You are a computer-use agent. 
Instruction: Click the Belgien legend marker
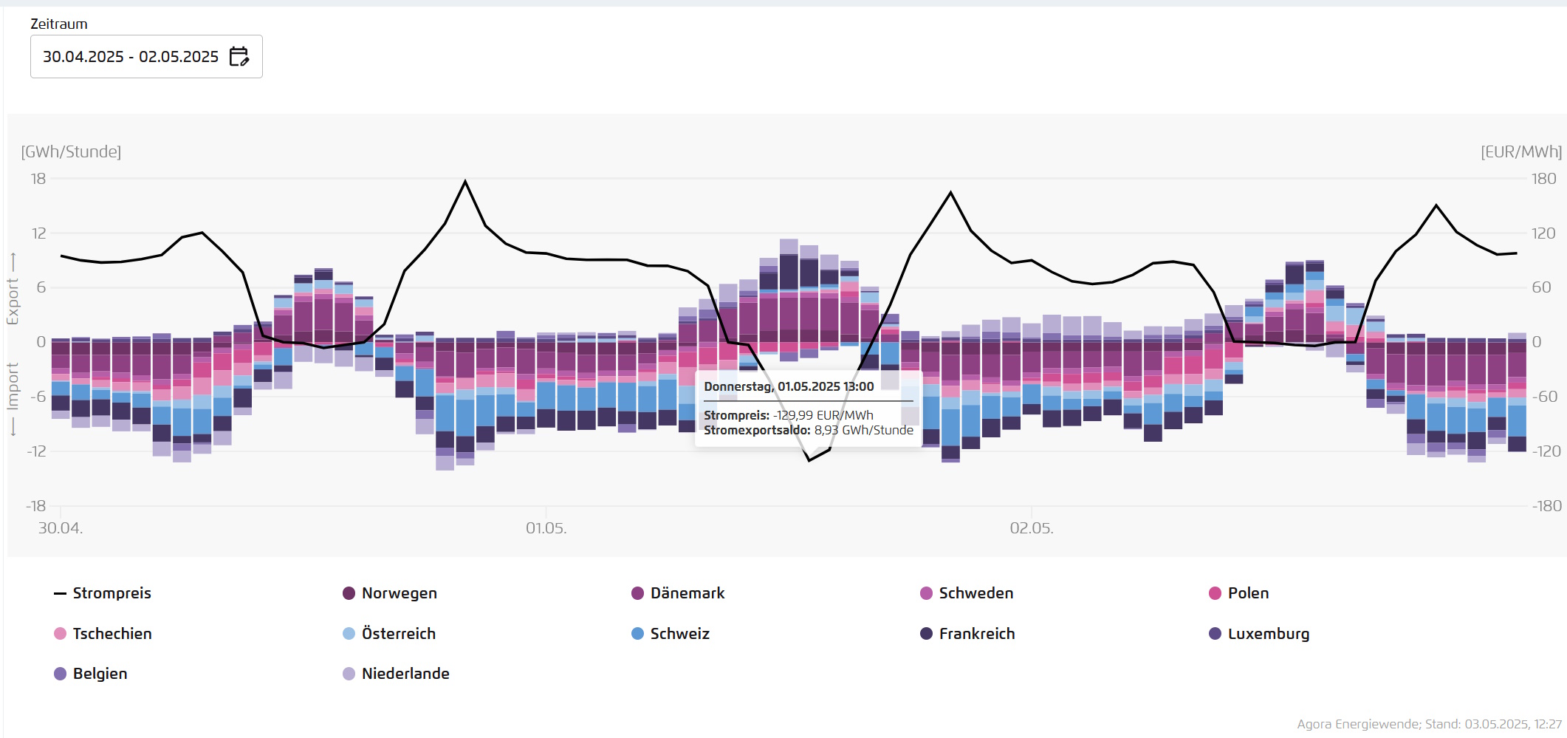[61, 674]
